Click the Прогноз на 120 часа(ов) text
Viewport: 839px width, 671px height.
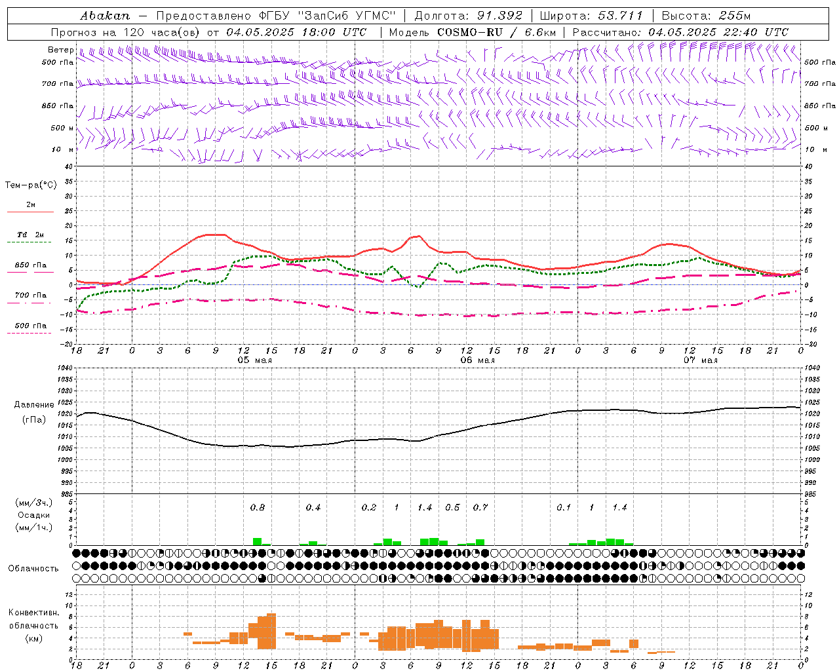pyautogui.click(x=127, y=31)
